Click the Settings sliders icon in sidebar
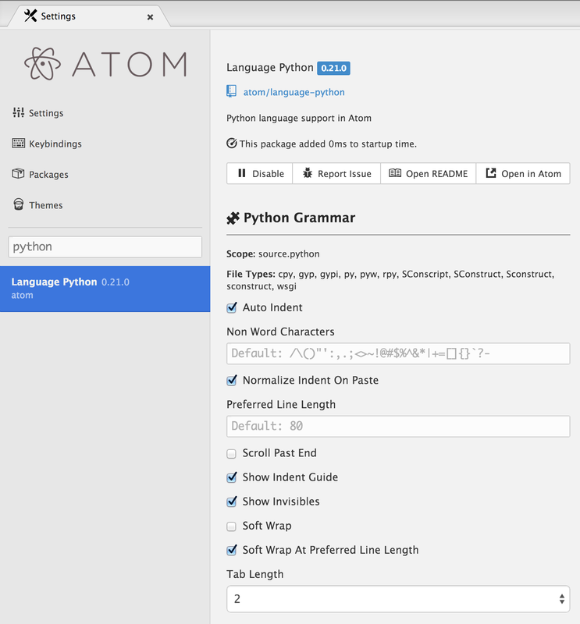Image resolution: width=580 pixels, height=624 pixels. pos(19,113)
